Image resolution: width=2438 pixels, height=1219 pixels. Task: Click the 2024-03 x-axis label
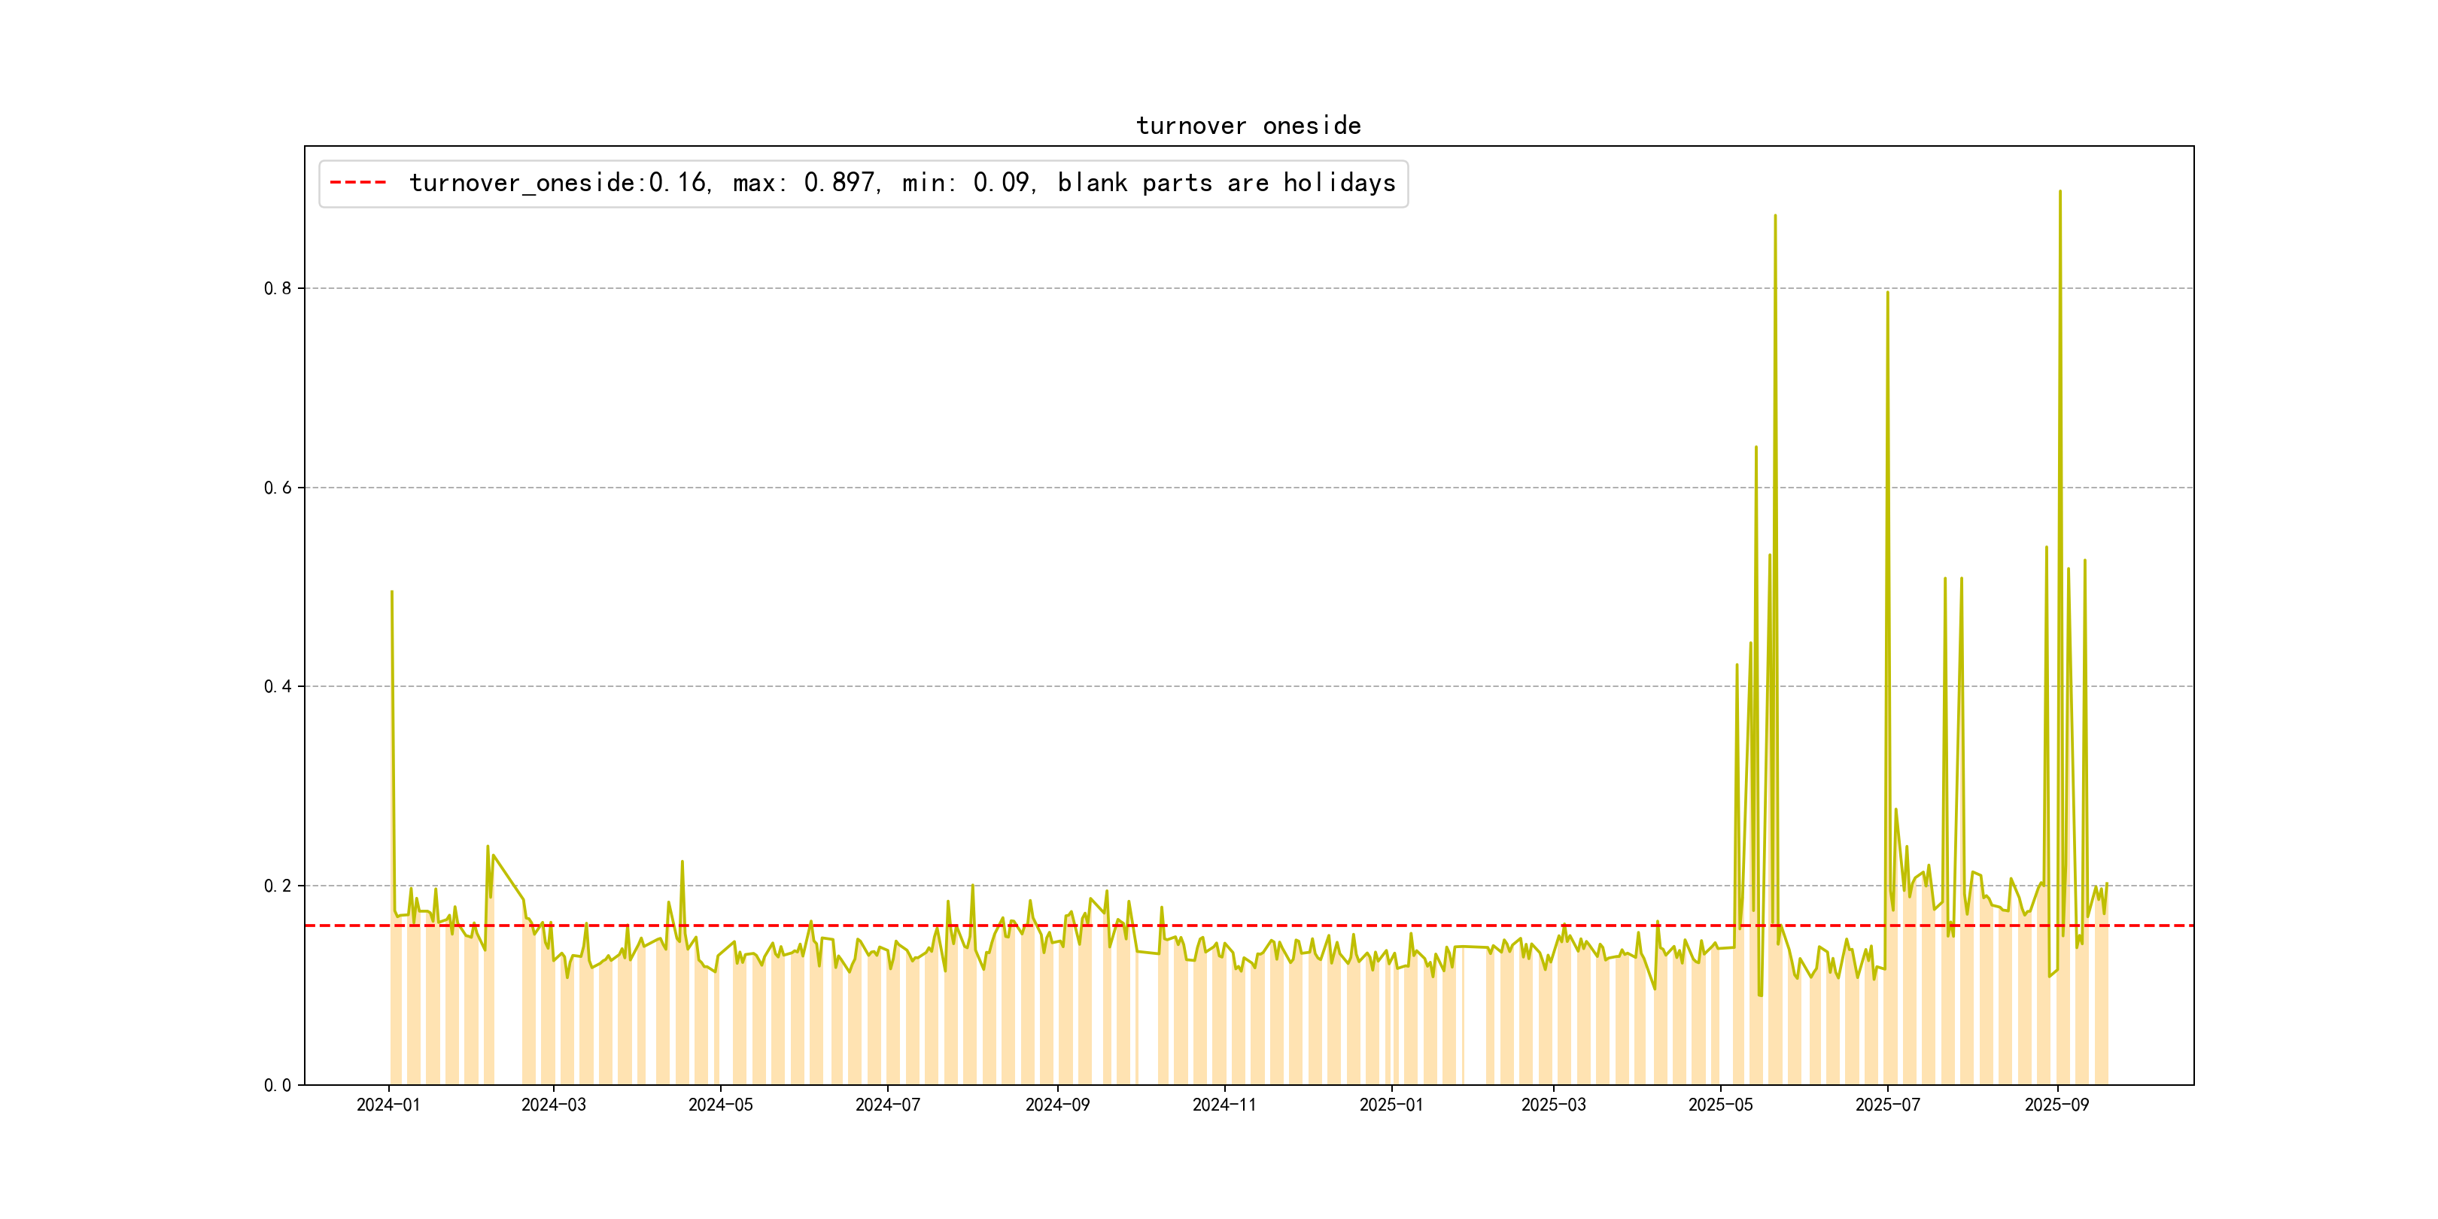[554, 1105]
